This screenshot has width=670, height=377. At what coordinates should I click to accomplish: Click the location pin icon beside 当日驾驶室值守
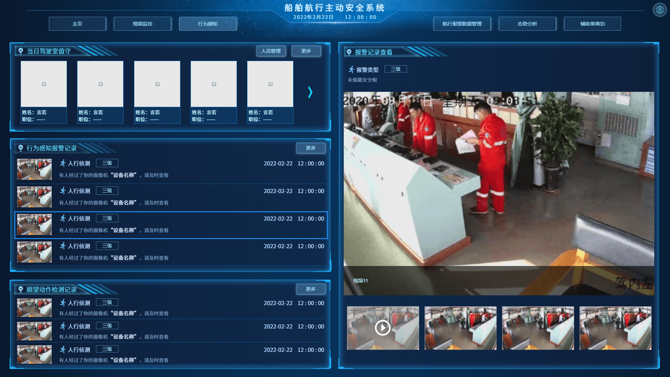coord(21,51)
